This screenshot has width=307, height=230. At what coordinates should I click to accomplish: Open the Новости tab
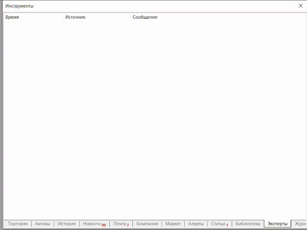[94, 224]
